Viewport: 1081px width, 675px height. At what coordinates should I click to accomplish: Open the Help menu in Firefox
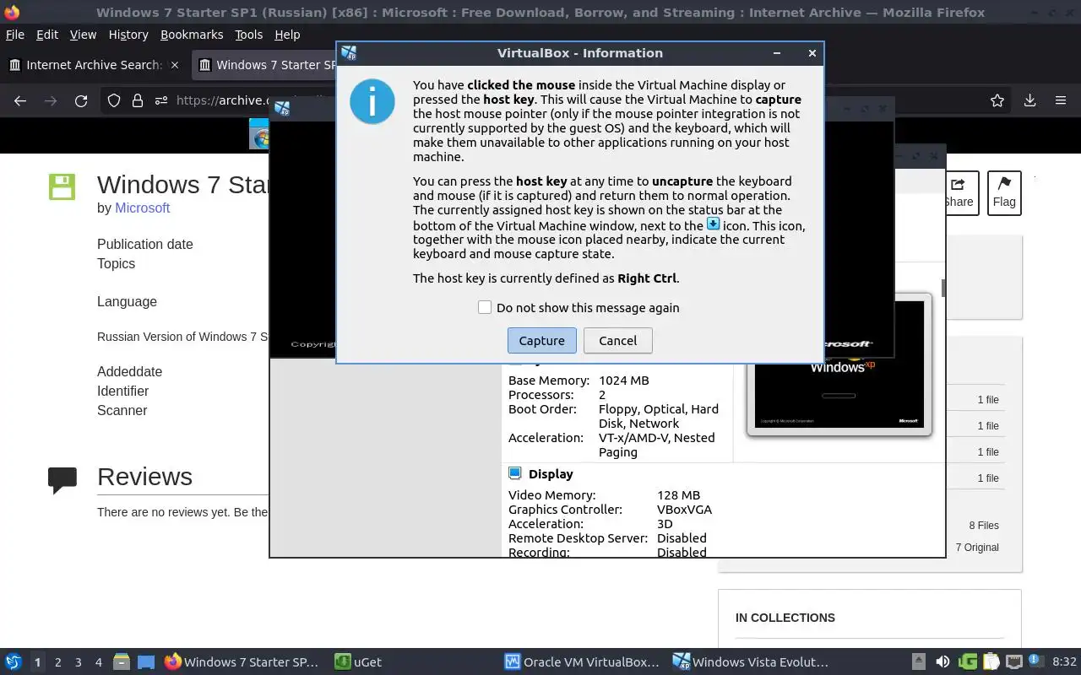(287, 35)
